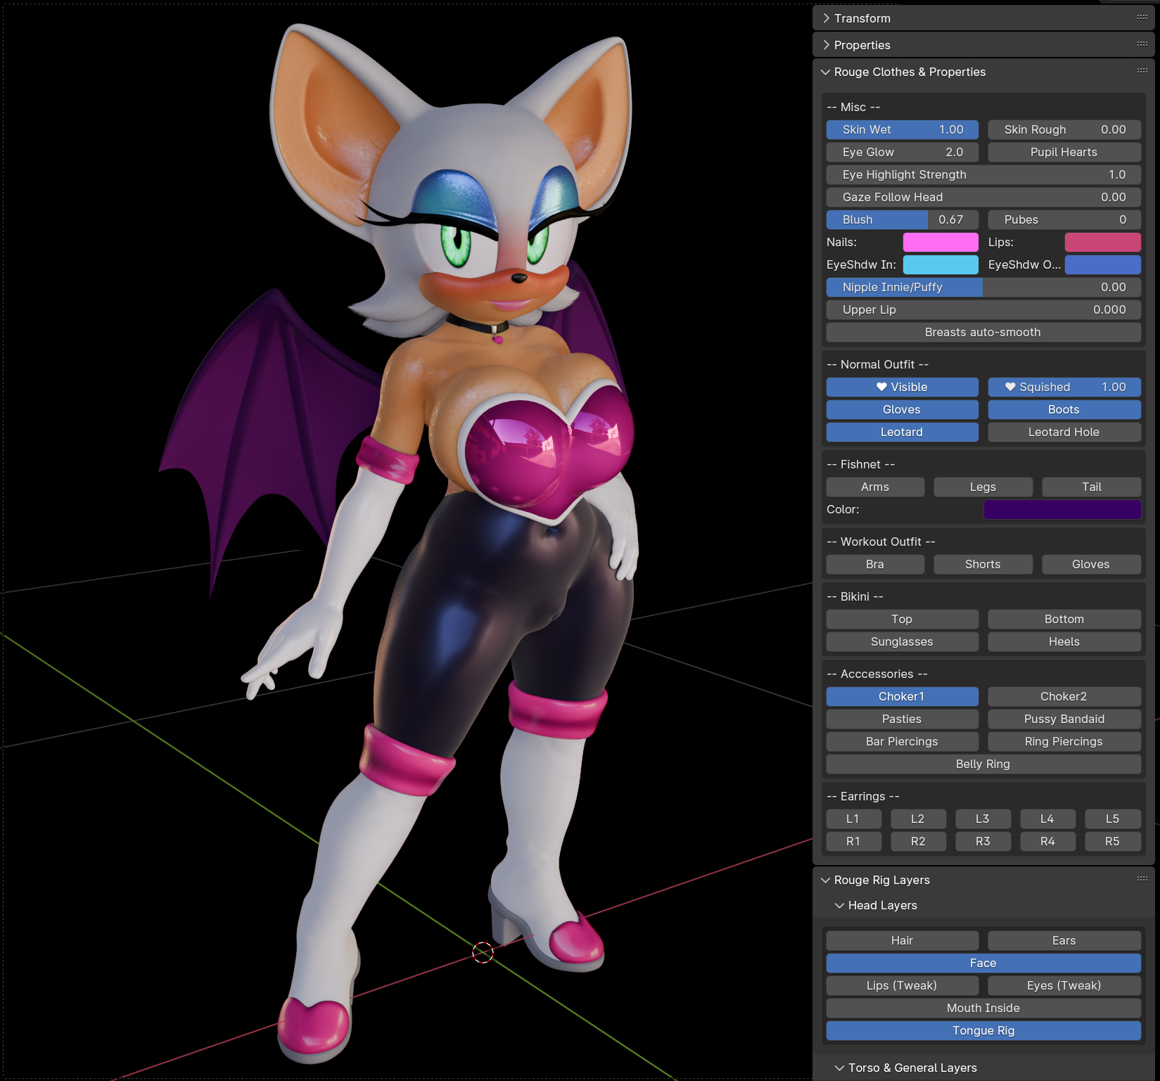Click the 3D cursor in viewport
This screenshot has height=1081, width=1160.
483,952
